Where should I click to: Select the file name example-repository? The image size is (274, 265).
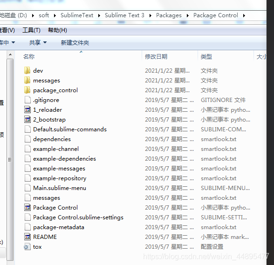[60, 178]
